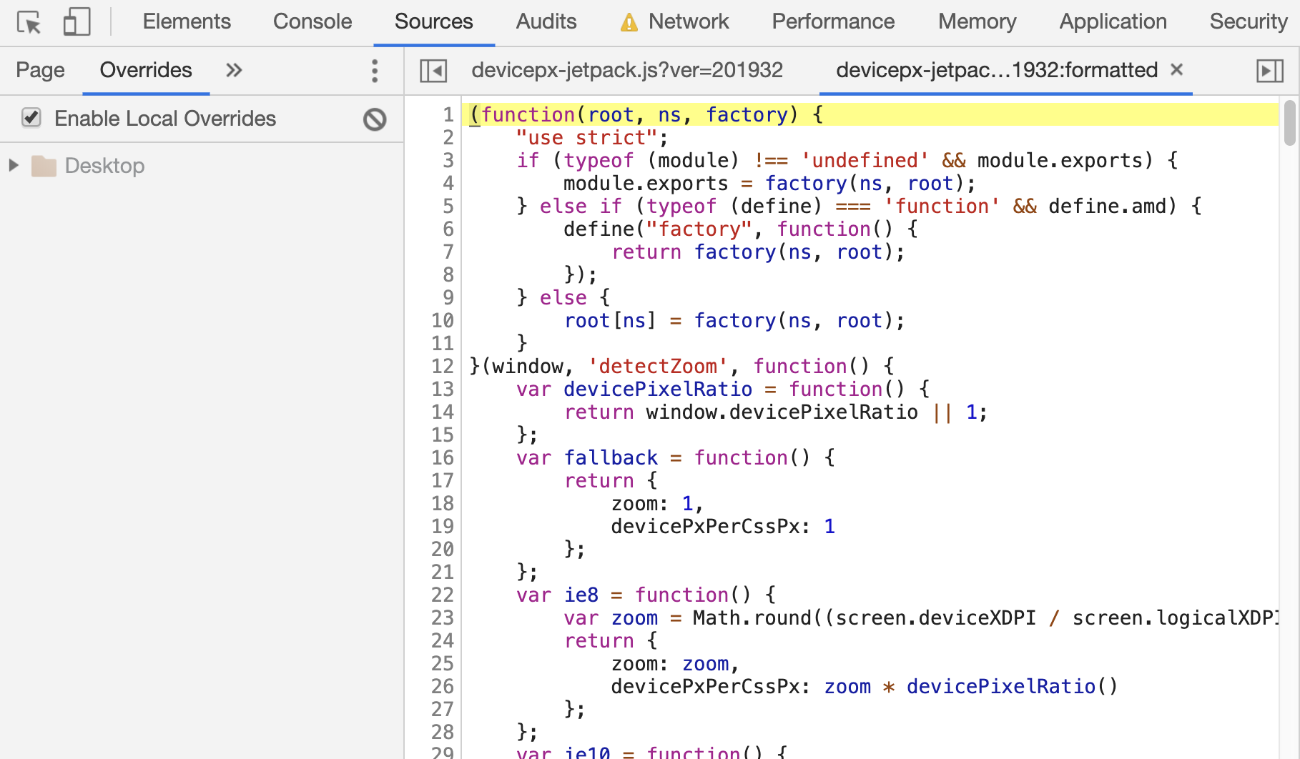Viewport: 1300px width, 759px height.
Task: Open the Elements panel tab
Action: (x=187, y=21)
